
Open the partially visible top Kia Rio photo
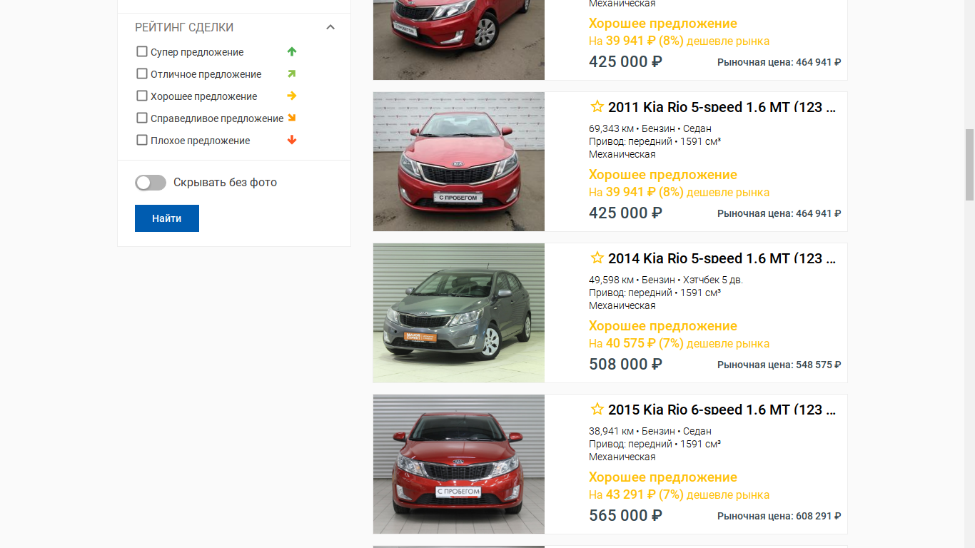click(x=459, y=40)
